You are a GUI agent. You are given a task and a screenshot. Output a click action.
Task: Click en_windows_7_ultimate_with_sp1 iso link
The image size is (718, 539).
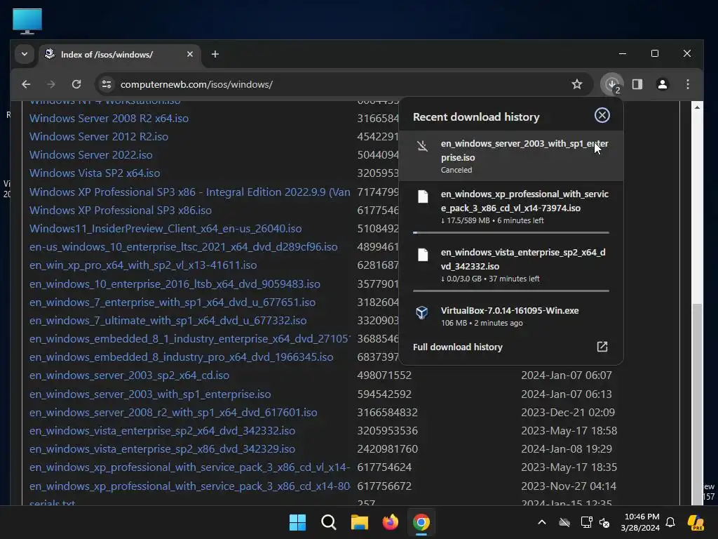click(x=168, y=321)
